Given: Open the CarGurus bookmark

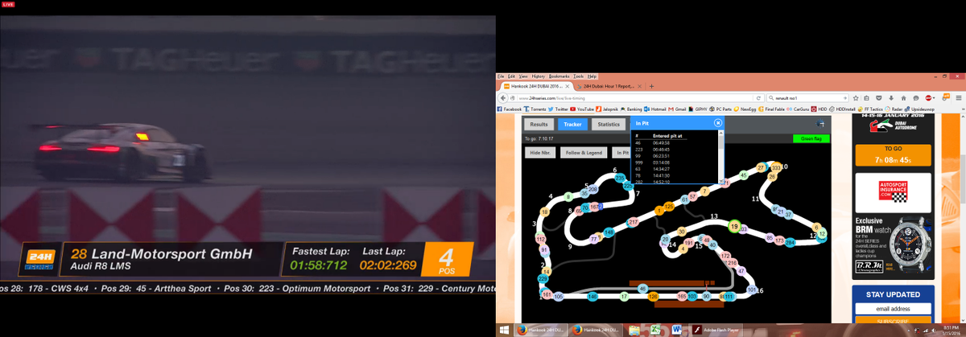Looking at the screenshot, I should (799, 109).
